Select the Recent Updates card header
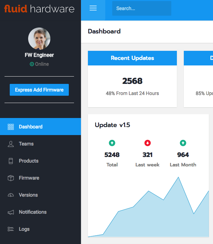Image resolution: width=213 pixels, height=244 pixels. (x=132, y=58)
